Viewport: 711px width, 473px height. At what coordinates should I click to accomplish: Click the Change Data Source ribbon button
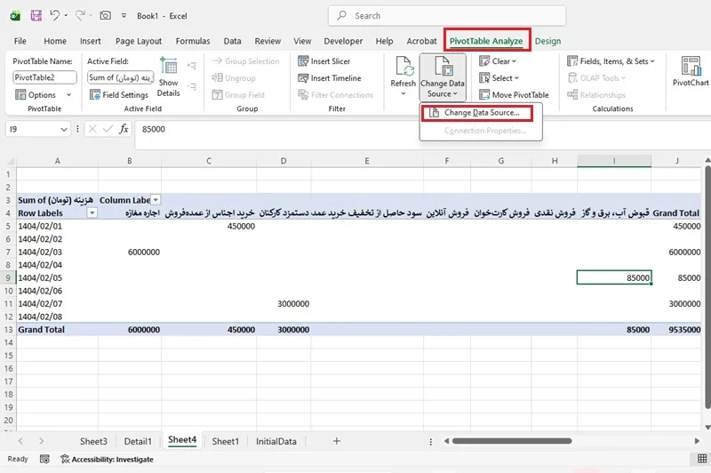point(443,77)
